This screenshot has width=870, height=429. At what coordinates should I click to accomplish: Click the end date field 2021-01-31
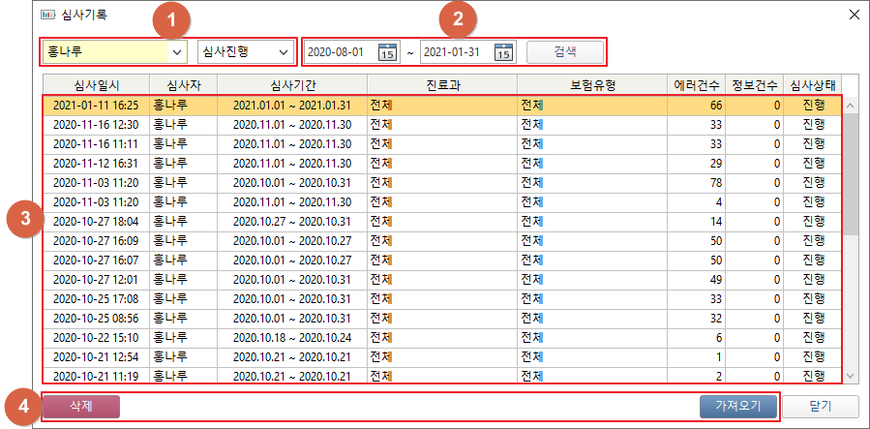452,52
